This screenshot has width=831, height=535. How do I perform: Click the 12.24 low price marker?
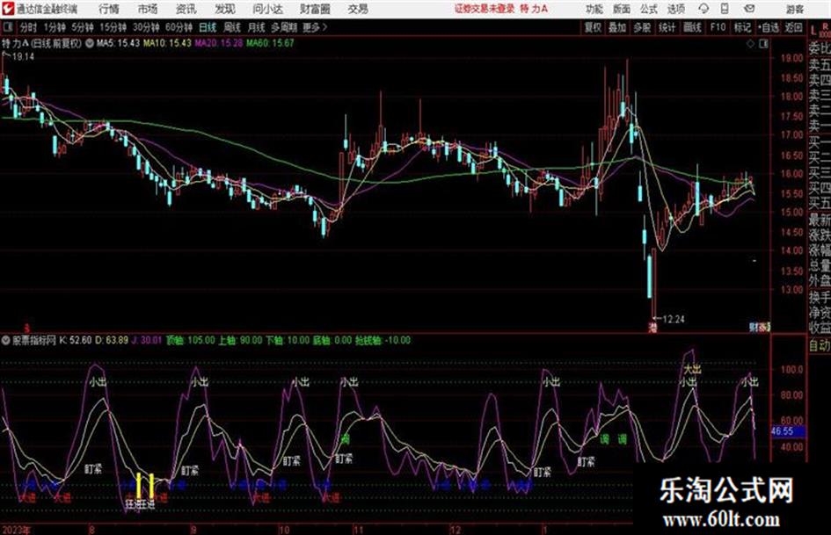pos(673,320)
